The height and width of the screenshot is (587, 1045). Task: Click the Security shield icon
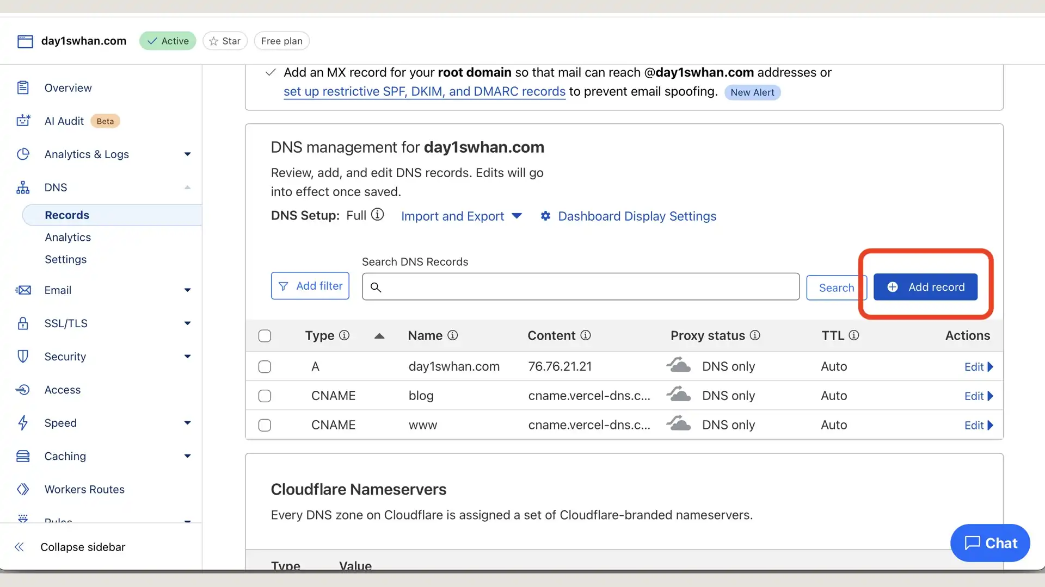tap(23, 357)
